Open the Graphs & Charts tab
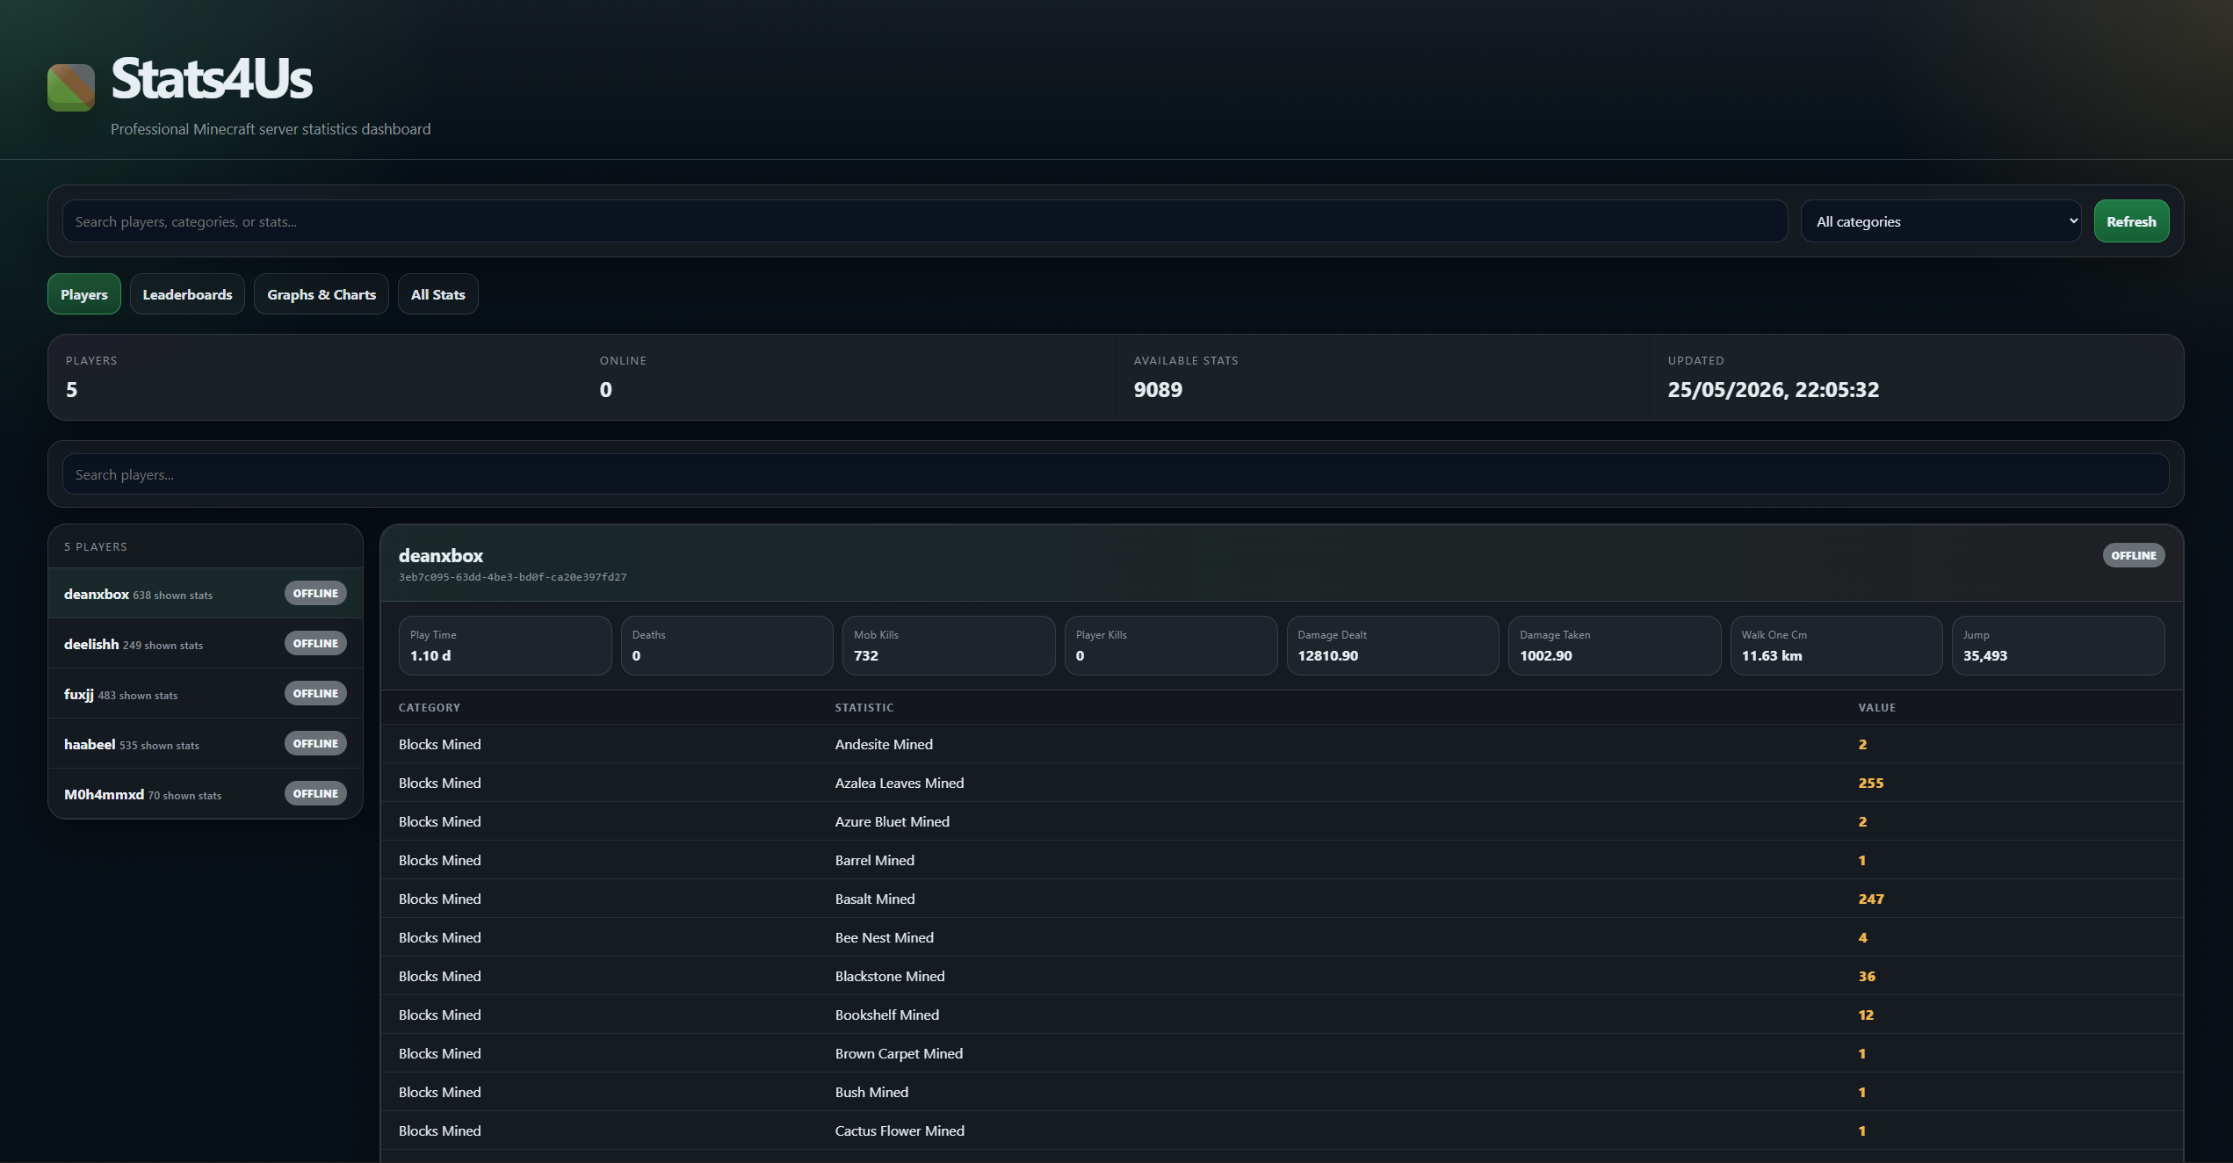Image resolution: width=2233 pixels, height=1163 pixels. (x=321, y=294)
